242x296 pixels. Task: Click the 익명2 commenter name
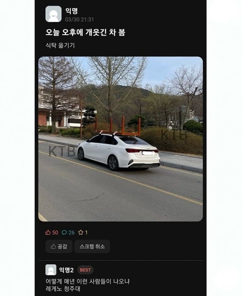(x=66, y=270)
